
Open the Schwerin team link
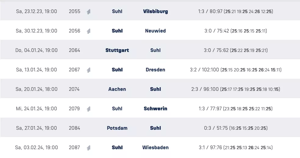155,109
